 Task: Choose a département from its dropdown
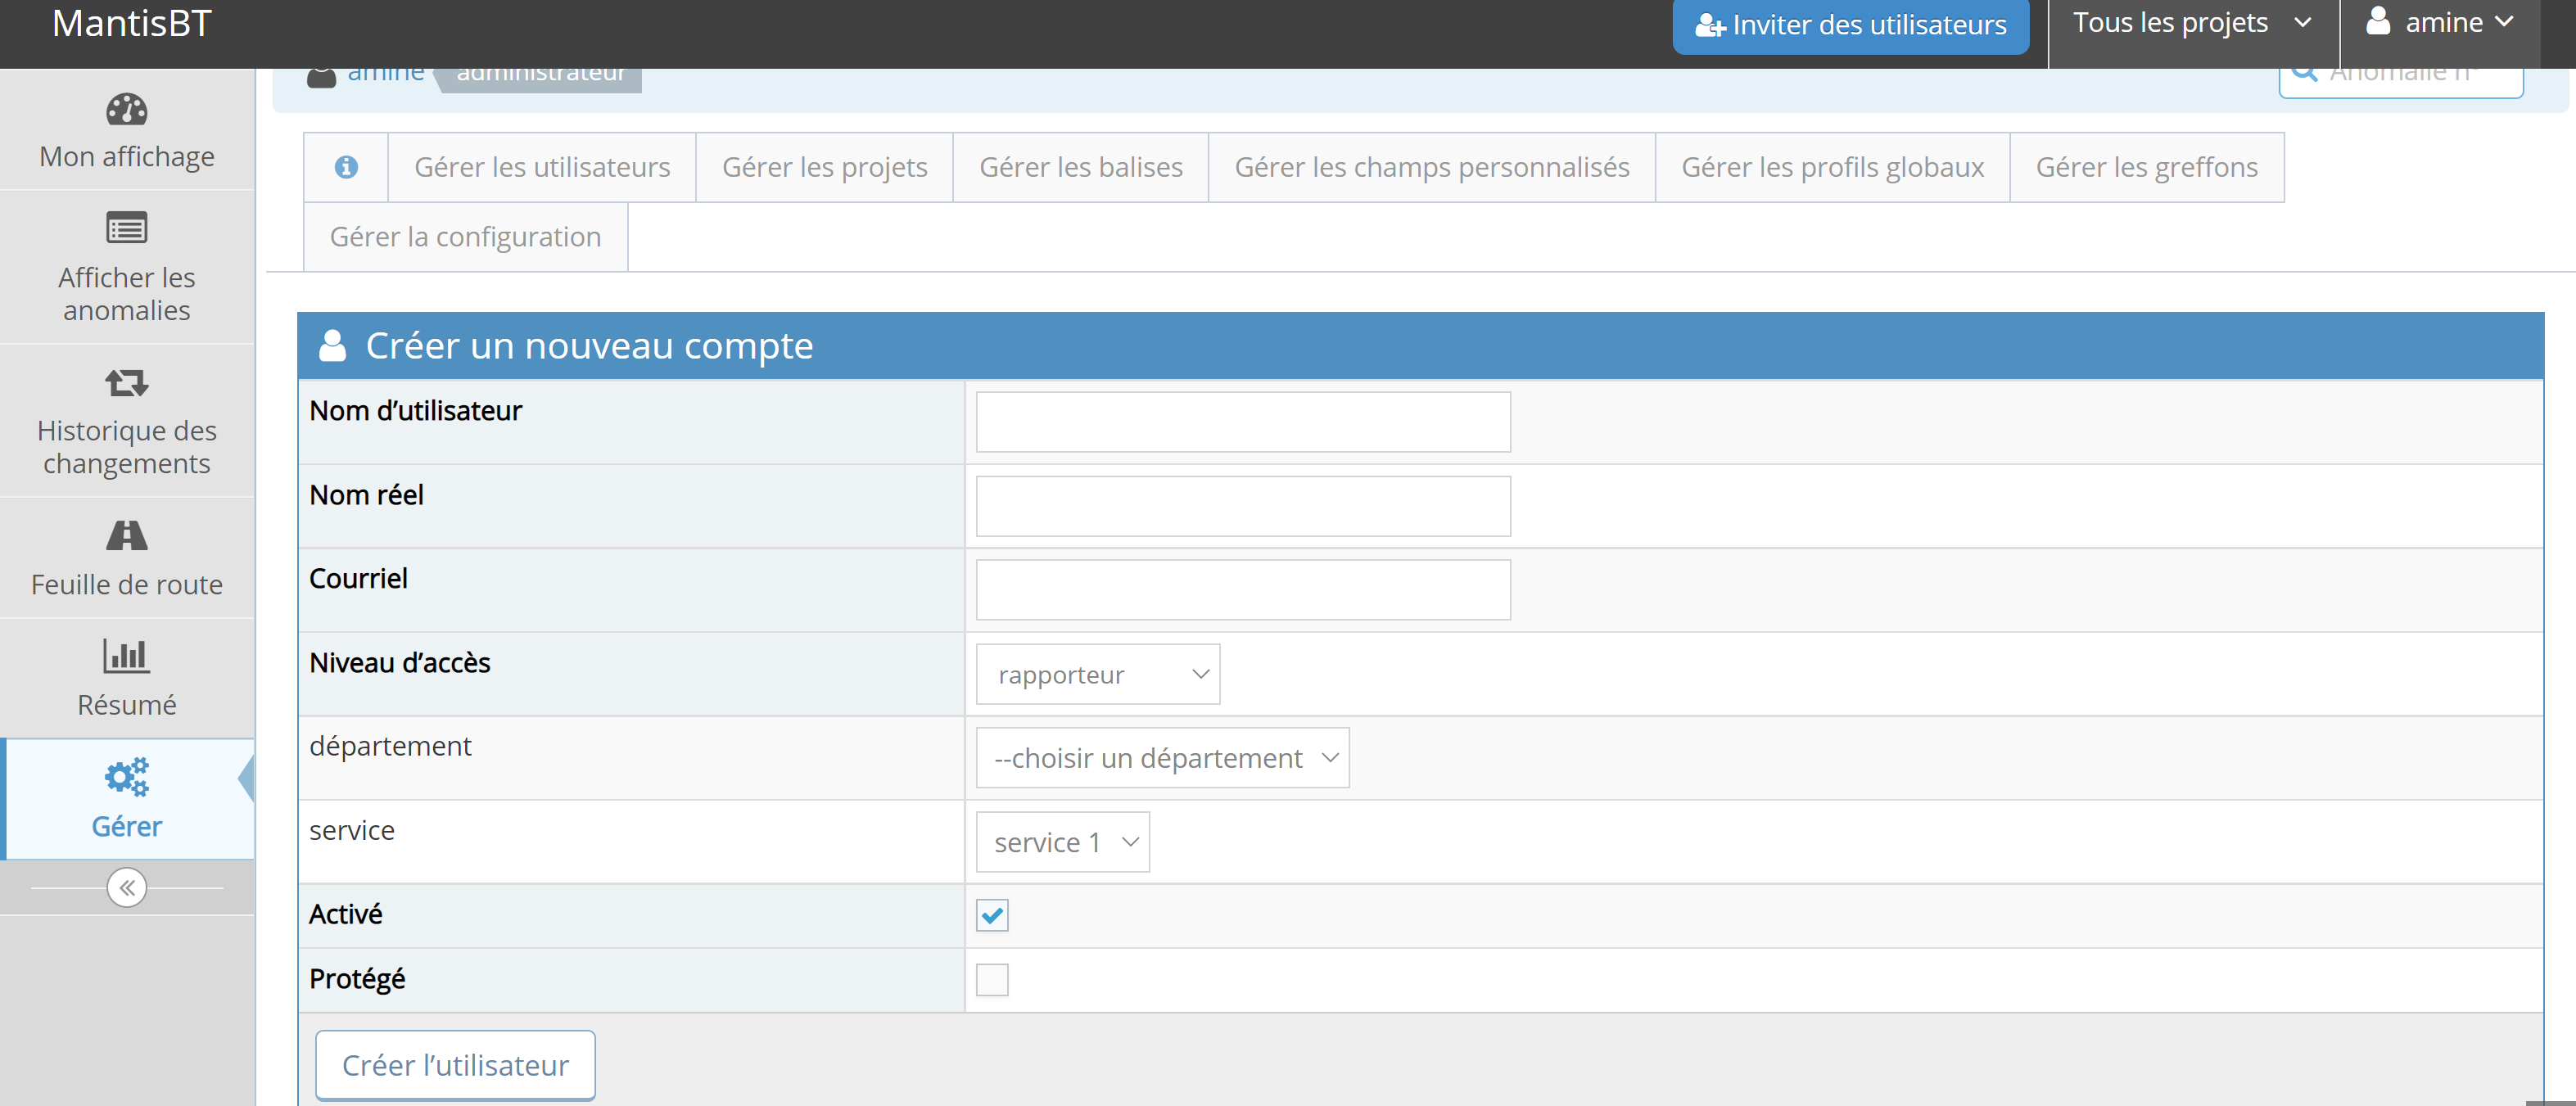[1162, 758]
